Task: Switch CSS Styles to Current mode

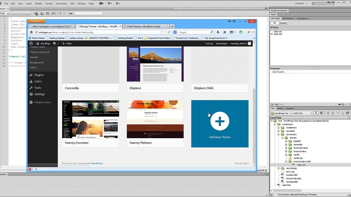Action: tap(283, 23)
